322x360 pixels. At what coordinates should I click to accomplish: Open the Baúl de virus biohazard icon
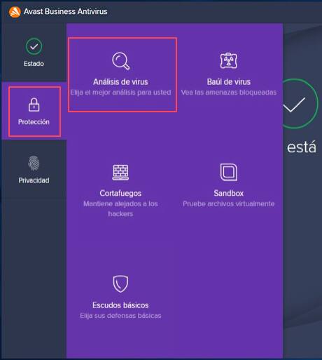[x=229, y=60]
